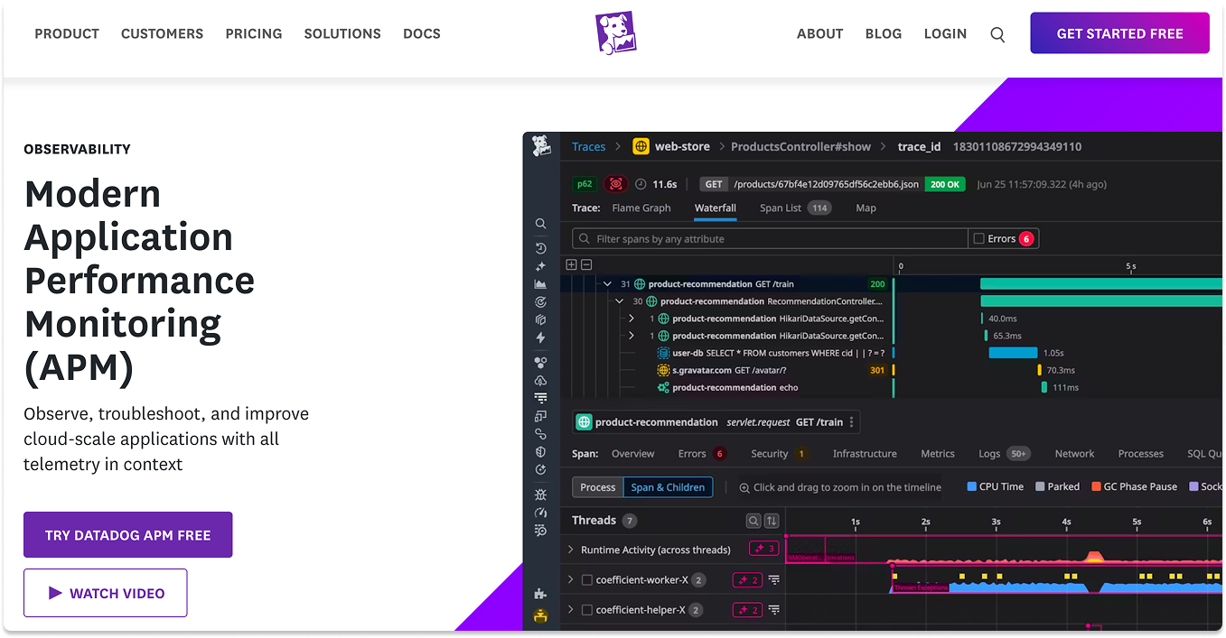Collapse product-recommendation RecommendationController row
The width and height of the screenshot is (1226, 638).
[619, 301]
